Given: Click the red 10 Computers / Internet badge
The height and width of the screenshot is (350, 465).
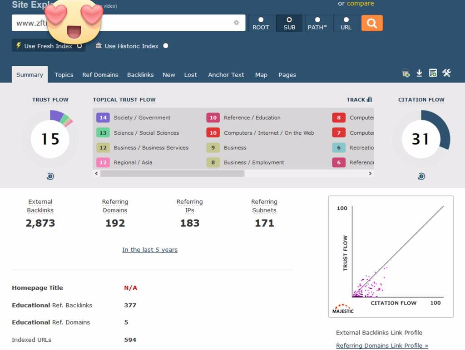Looking at the screenshot, I should 213,133.
